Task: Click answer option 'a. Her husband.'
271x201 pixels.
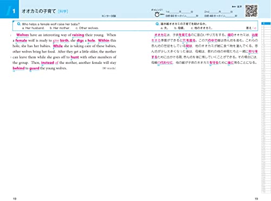Action: pyautogui.click(x=33, y=28)
